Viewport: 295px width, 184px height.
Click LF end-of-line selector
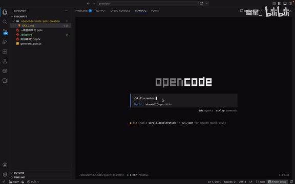click(251, 182)
